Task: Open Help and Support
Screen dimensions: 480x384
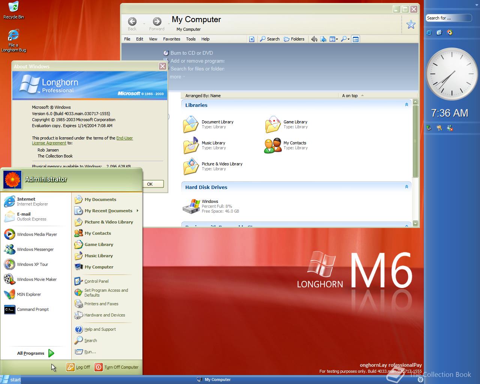Action: point(95,329)
